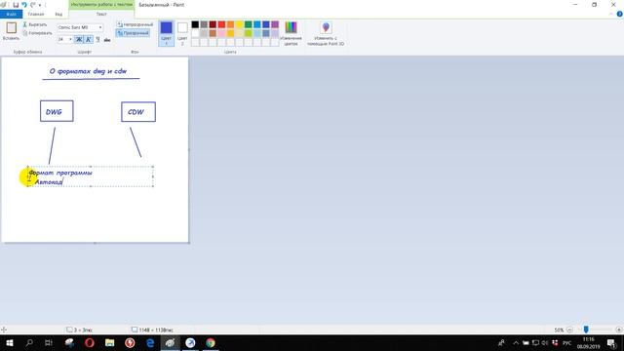Pick the purple color swatch

(275, 24)
